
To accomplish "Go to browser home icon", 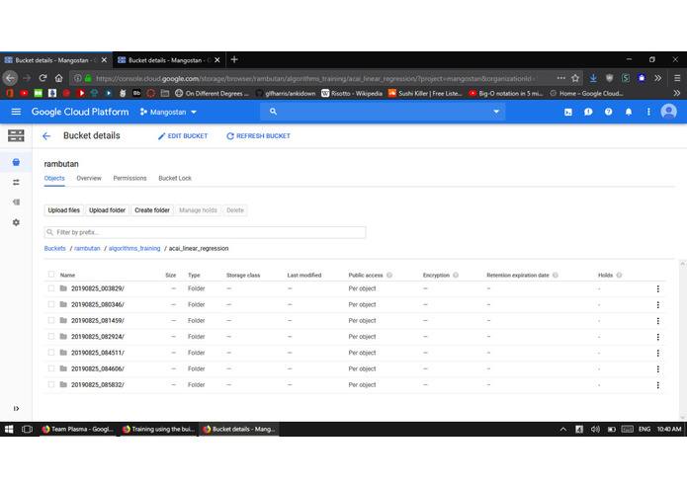I will (58, 78).
